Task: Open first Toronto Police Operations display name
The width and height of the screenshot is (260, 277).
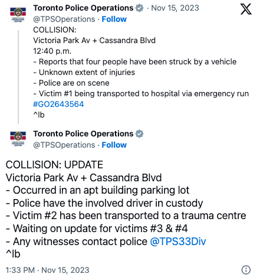Action: coord(83,8)
